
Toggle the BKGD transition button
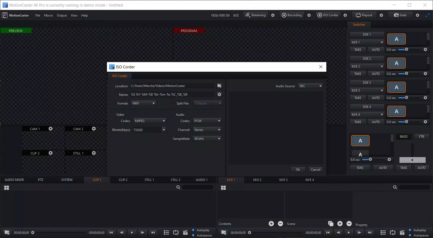404,137
